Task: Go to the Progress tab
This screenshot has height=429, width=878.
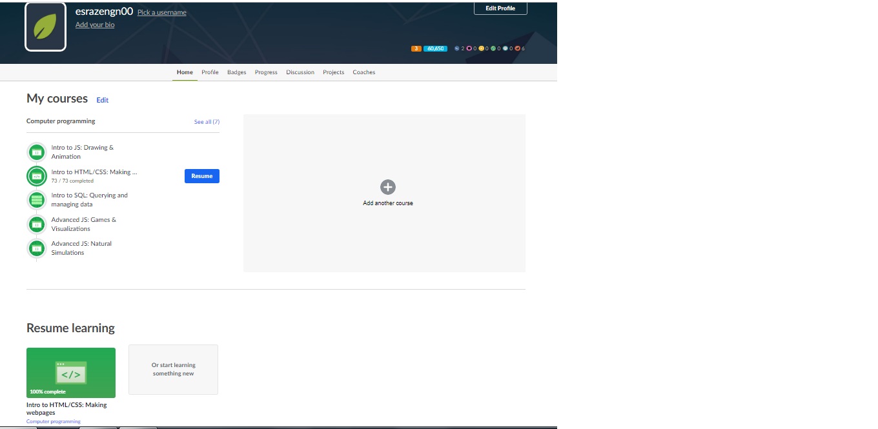Action: pyautogui.click(x=266, y=72)
